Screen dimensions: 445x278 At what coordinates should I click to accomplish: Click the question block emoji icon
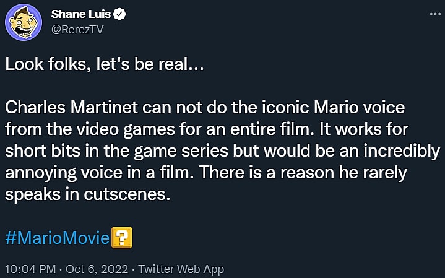122,238
